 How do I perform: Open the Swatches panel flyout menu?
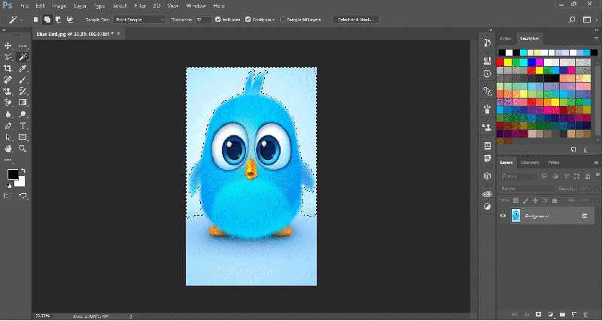[596, 39]
